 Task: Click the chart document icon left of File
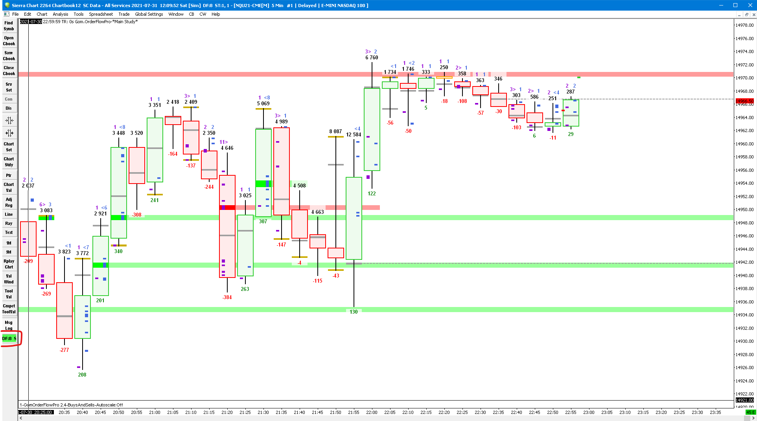(x=6, y=14)
